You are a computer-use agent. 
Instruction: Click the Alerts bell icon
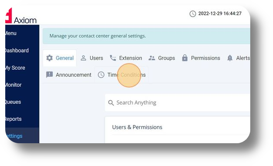(230, 58)
